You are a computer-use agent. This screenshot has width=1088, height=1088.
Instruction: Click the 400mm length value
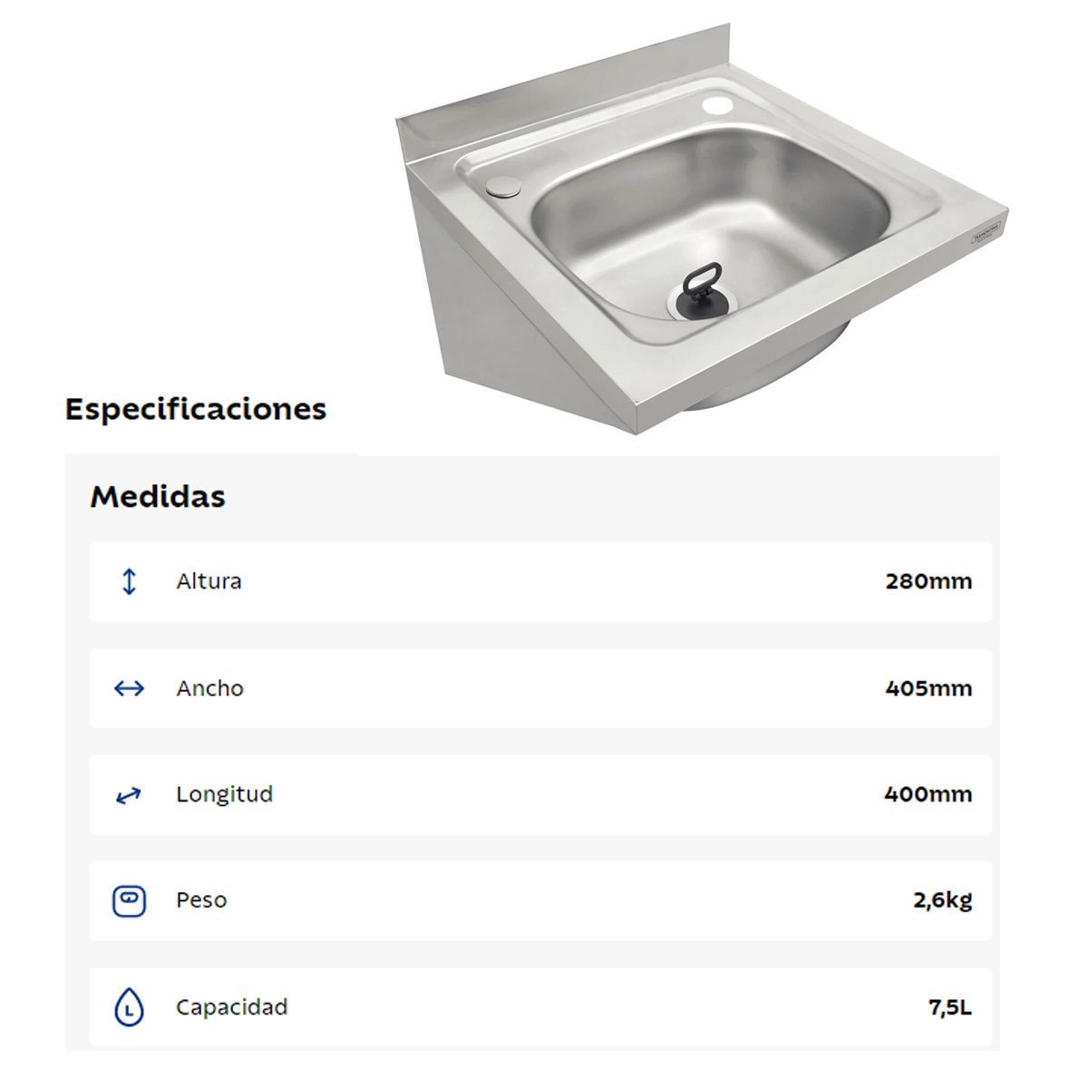coord(928,794)
